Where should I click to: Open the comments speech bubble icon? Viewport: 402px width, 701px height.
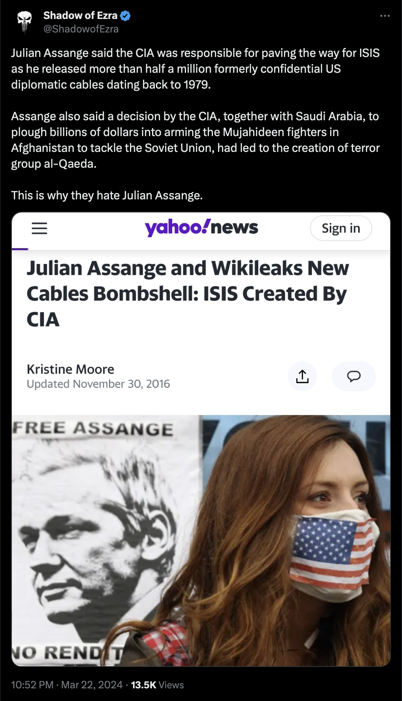[x=354, y=376]
